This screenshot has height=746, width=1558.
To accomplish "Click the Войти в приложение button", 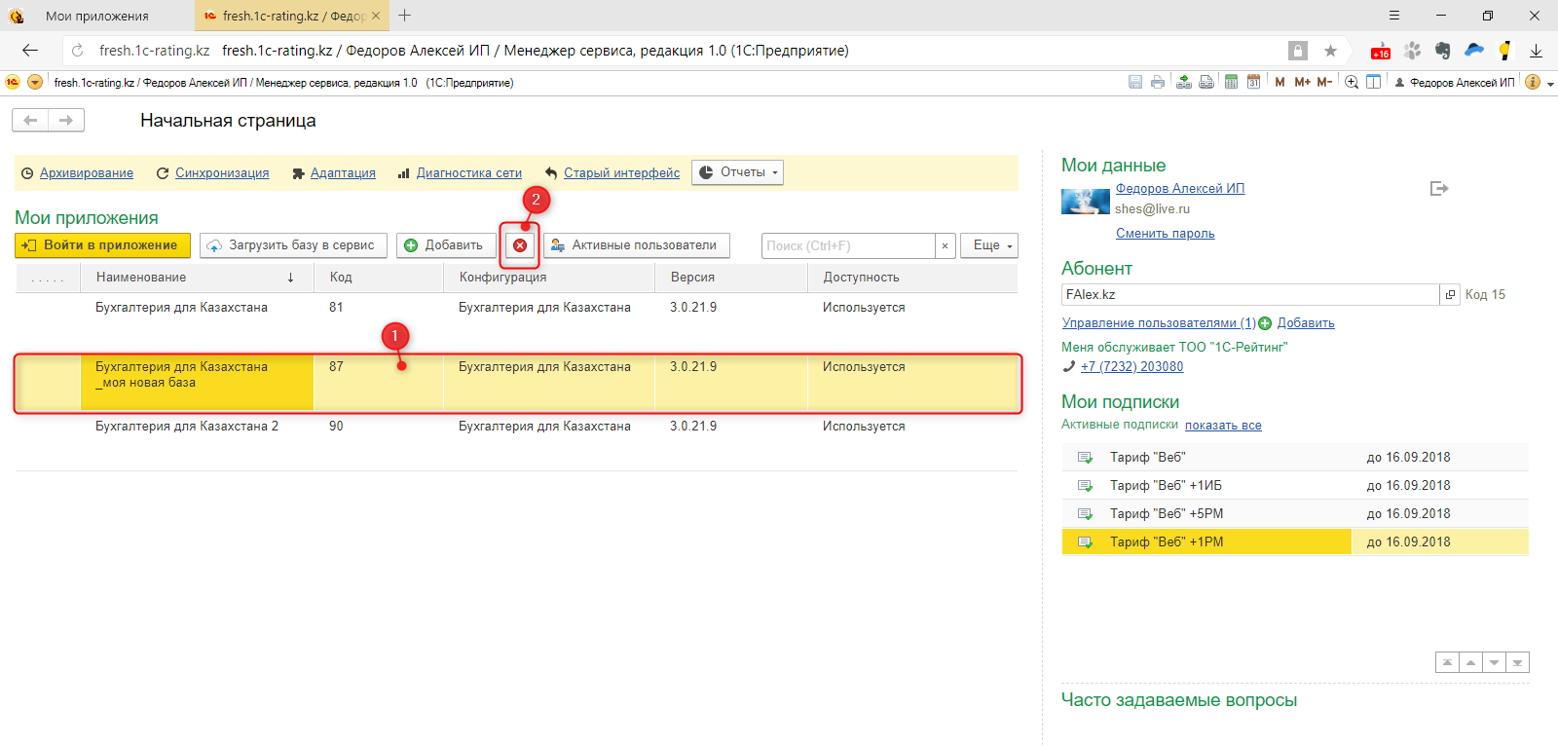I will click(102, 245).
